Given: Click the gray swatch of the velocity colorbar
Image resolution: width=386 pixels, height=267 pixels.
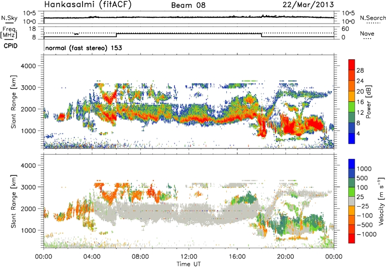Looking at the screenshot, I should (x=352, y=201).
